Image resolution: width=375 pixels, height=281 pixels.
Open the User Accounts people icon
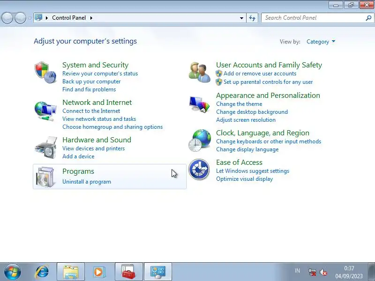200,73
